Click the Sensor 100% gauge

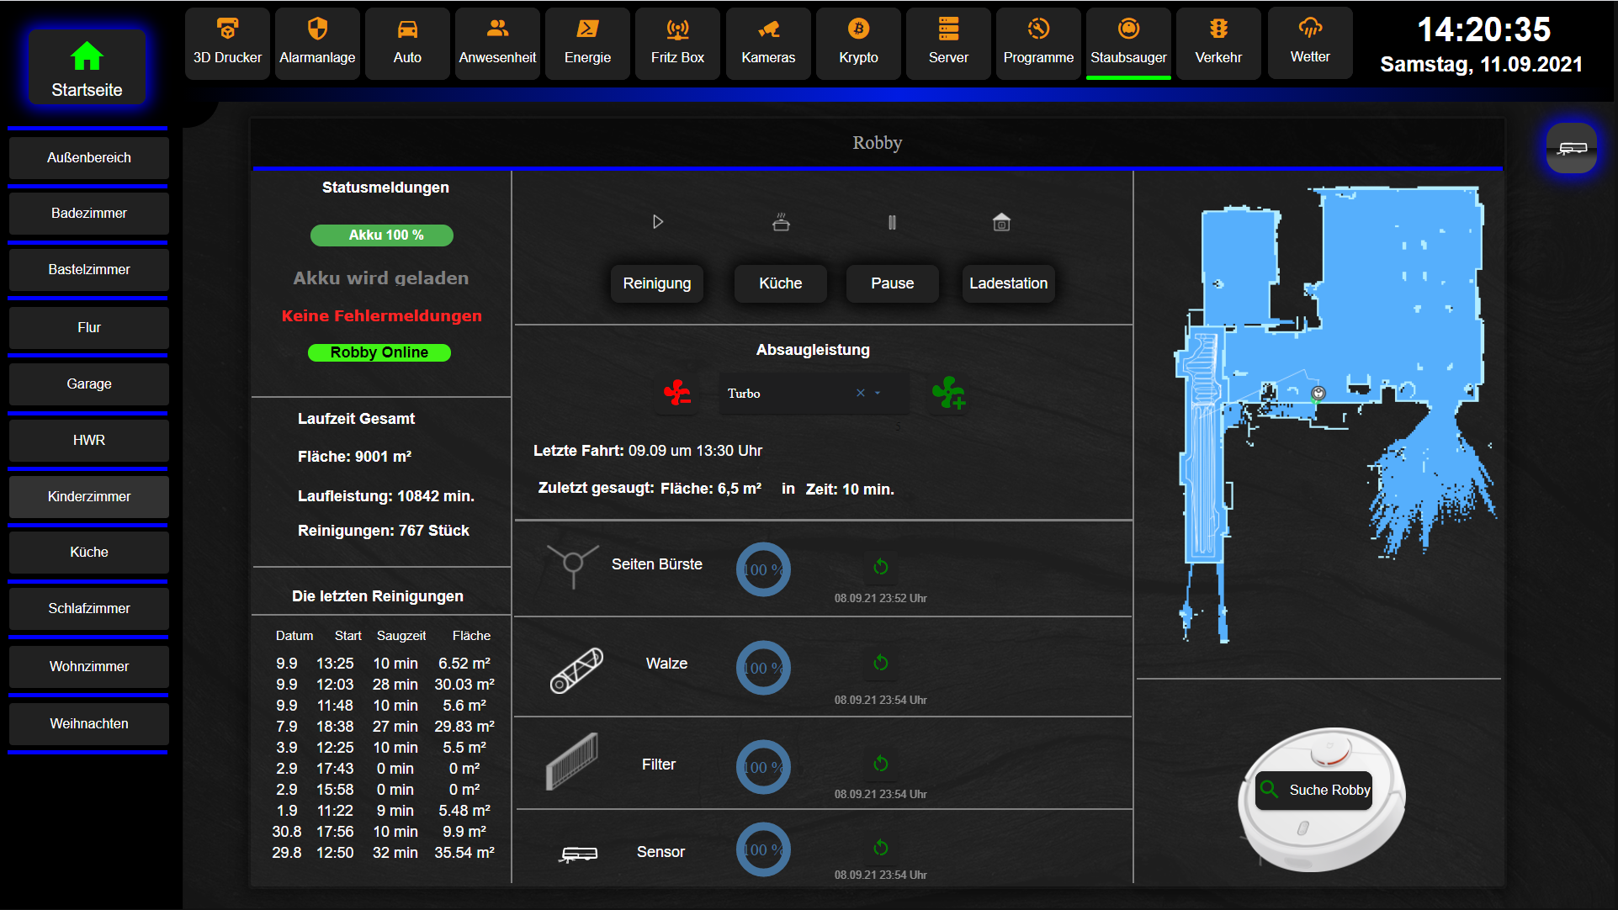coord(763,849)
